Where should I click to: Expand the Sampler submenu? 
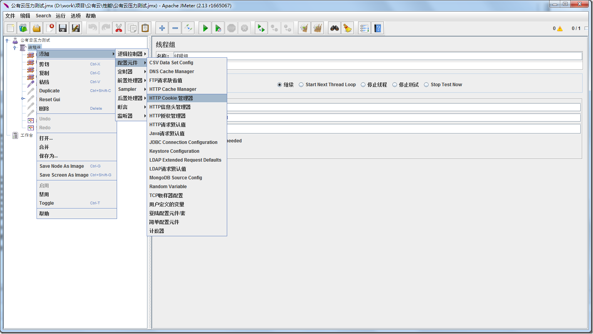click(131, 89)
